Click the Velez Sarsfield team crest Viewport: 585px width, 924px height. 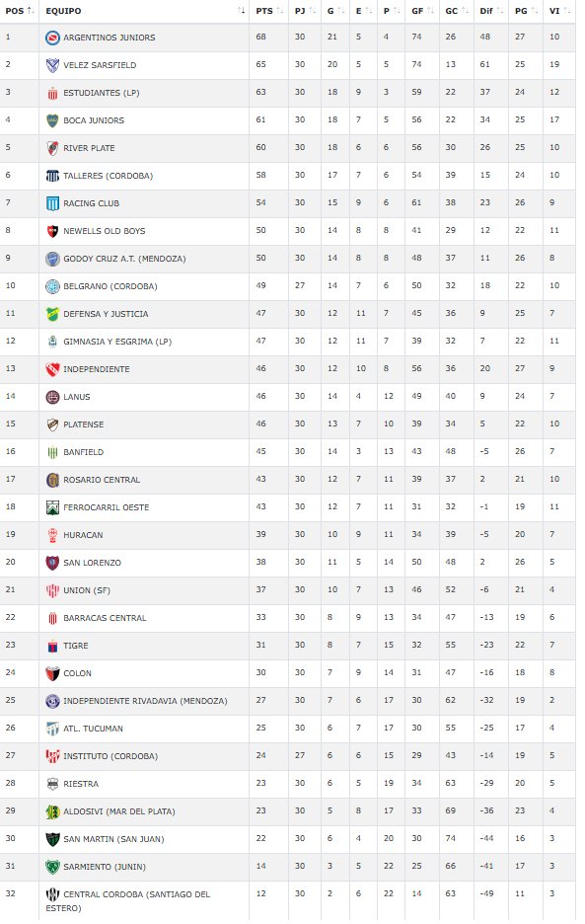pyautogui.click(x=52, y=65)
